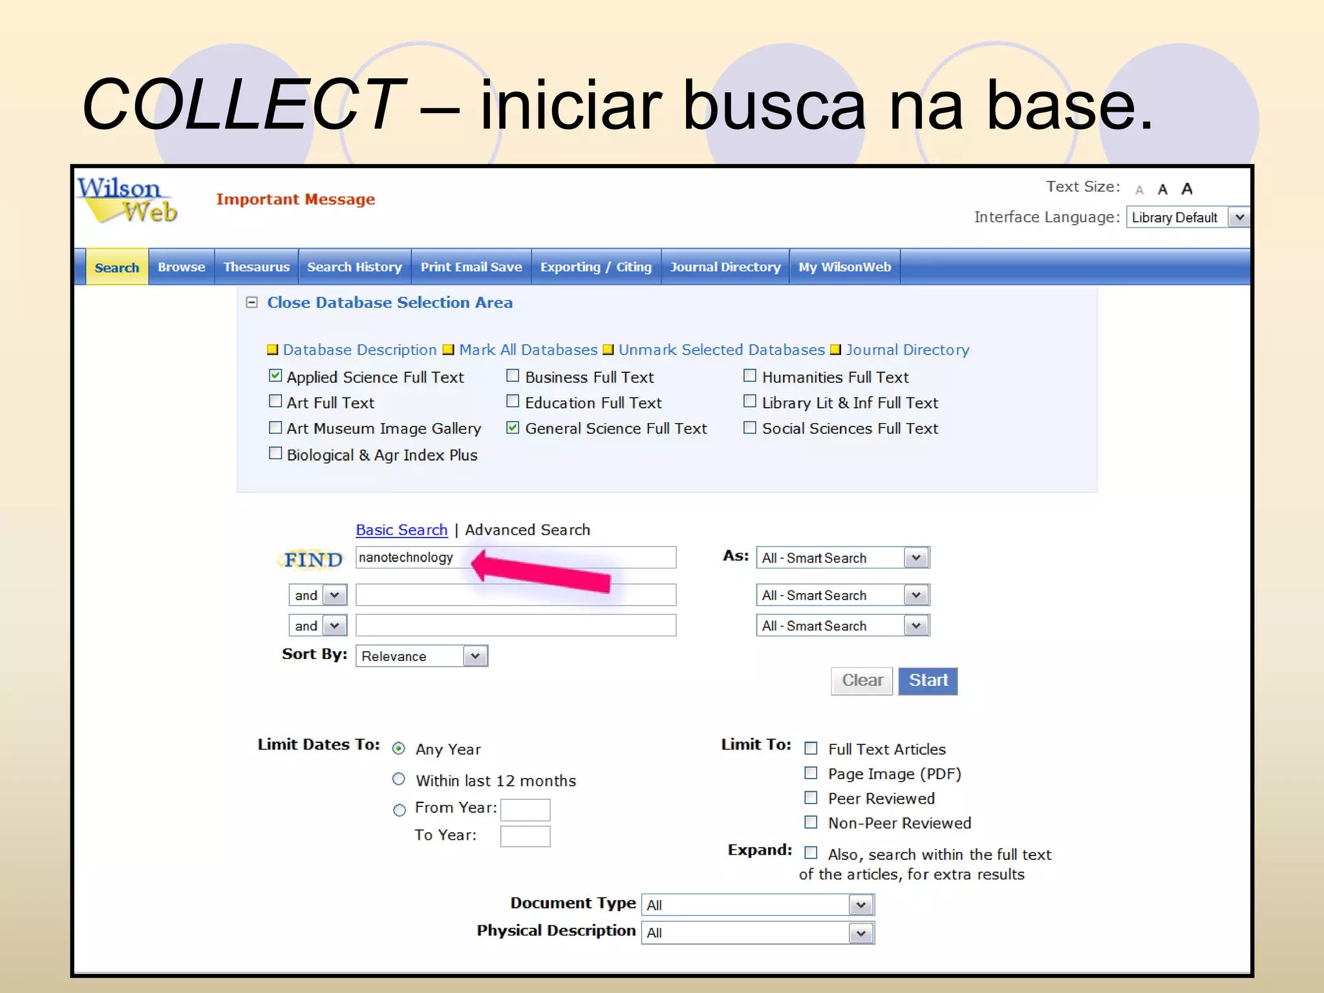
Task: Open the Sort By Relevance dropdown
Action: tap(422, 656)
